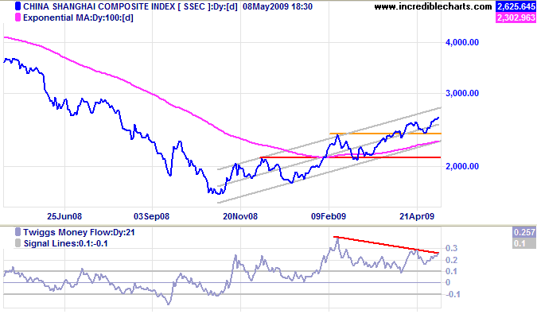Screen dimensions: 537x314
Task: Click the grey 0.1 signal value box
Action: click(524, 243)
